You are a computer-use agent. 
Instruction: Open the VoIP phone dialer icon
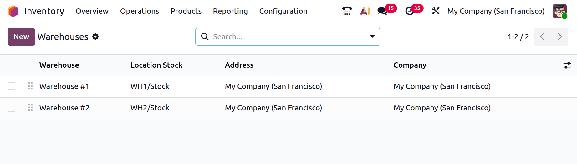tap(347, 11)
